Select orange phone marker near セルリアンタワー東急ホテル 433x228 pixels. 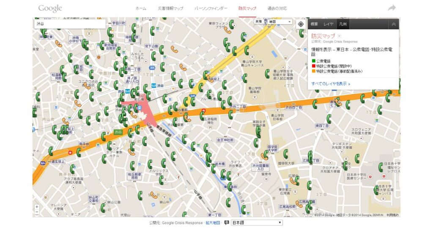point(132,152)
